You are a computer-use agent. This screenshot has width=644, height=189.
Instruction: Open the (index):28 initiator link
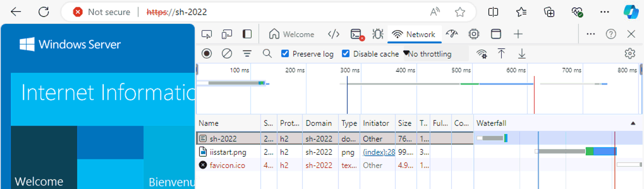(379, 152)
